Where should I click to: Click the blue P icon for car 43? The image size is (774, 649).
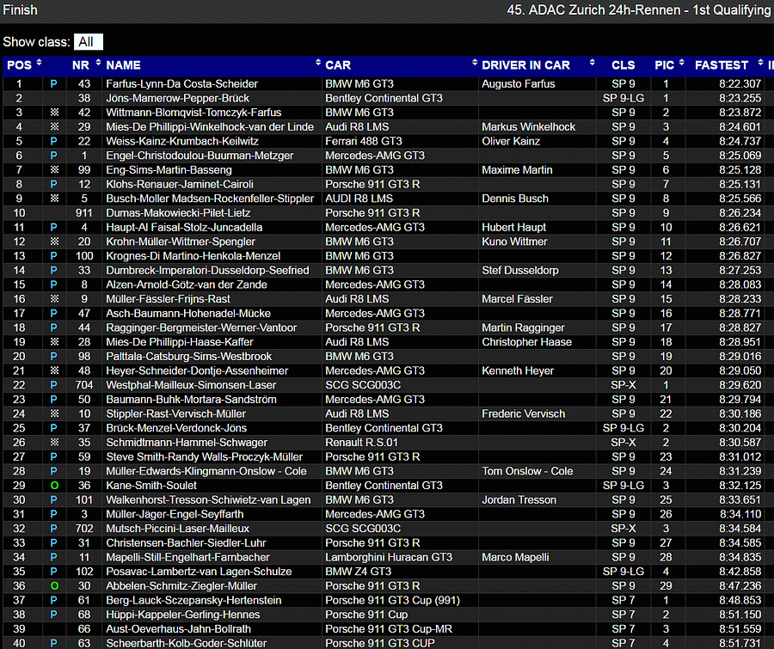pos(54,84)
